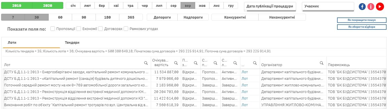Select the бер month
Image resolution: width=388 pixels, height=109 pixels.
pos(102,5)
